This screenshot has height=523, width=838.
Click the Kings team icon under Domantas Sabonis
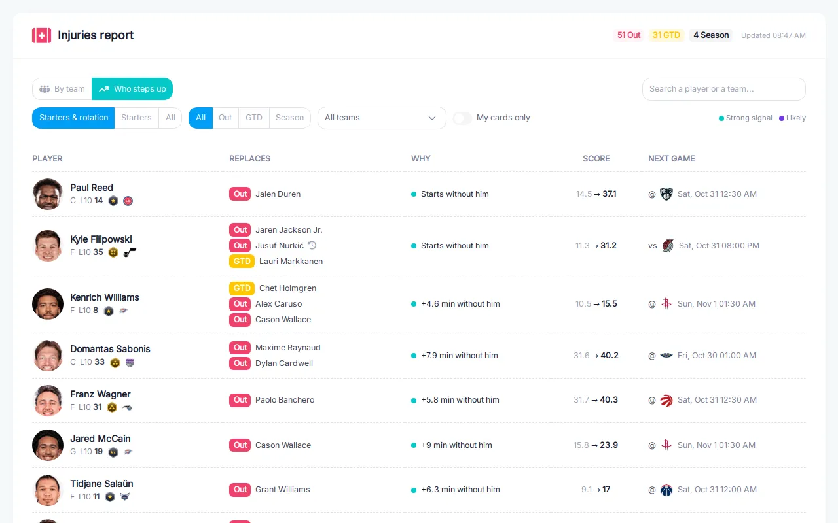click(130, 363)
